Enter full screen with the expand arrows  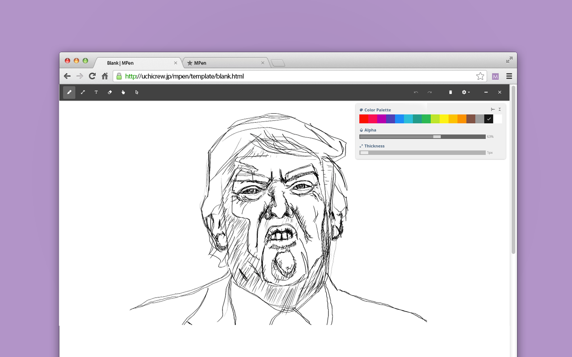509,60
